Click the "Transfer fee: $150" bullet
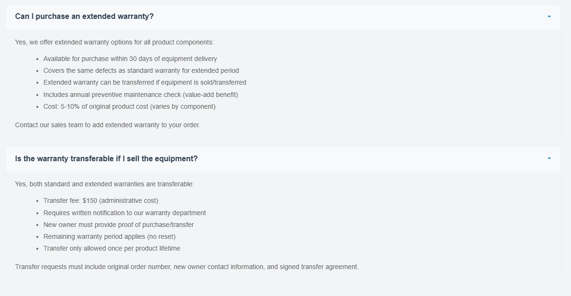Image resolution: width=571 pixels, height=296 pixels. pos(101,201)
